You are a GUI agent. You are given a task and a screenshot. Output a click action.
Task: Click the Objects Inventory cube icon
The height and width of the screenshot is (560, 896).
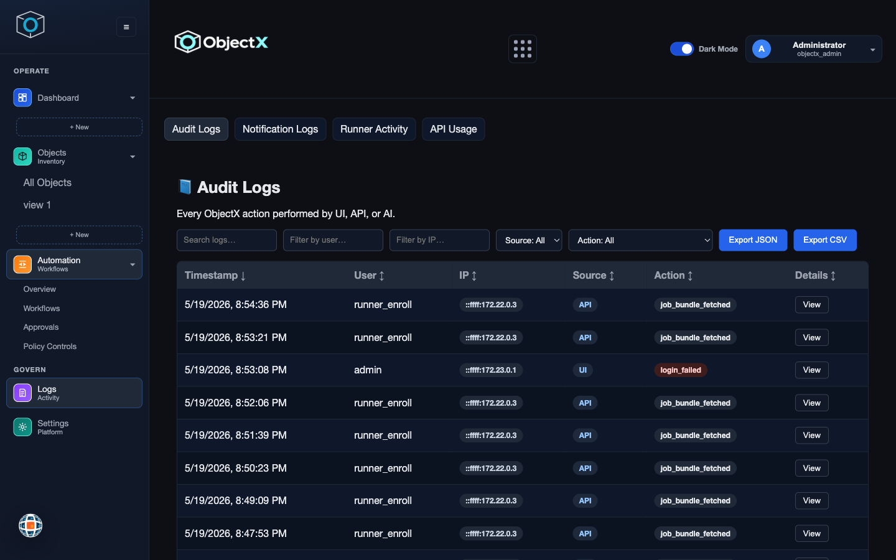coord(22,156)
